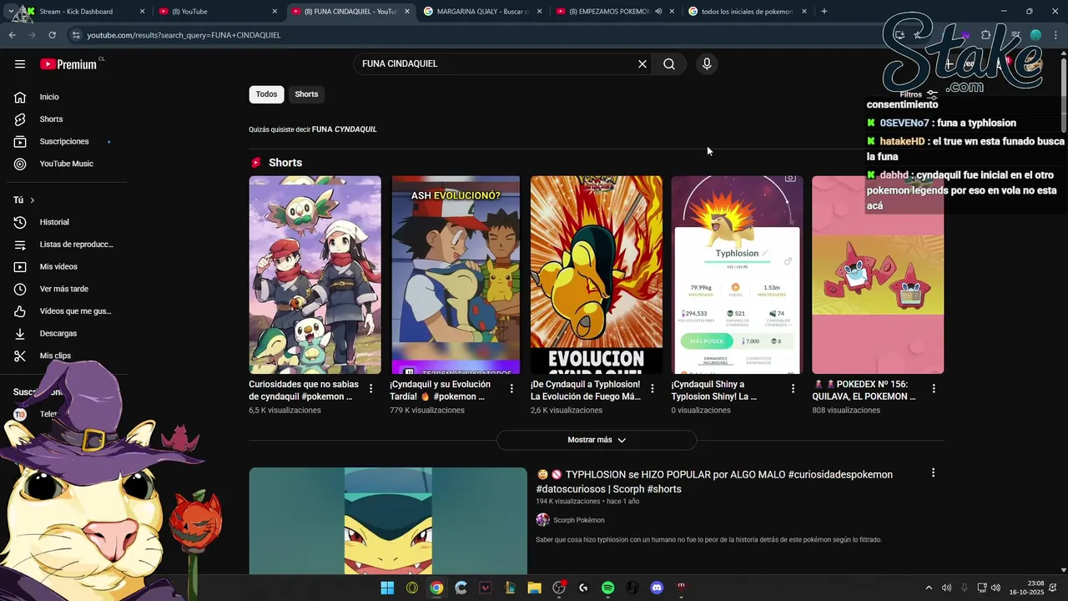Run search with magnifying glass button
This screenshot has height=601, width=1068.
tap(669, 64)
